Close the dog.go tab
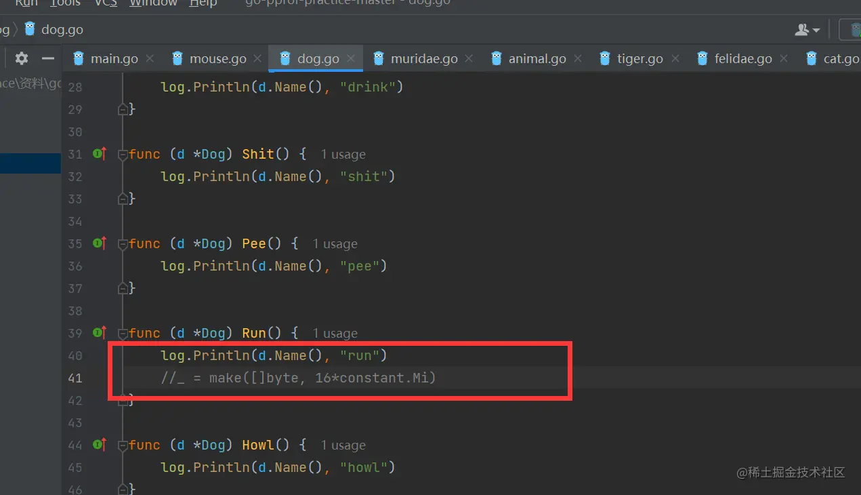 (351, 59)
